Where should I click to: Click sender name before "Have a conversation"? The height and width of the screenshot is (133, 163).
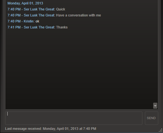pos(39,15)
